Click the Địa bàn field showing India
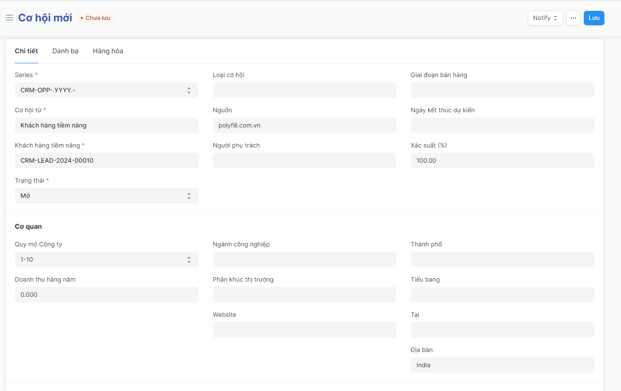The image size is (621, 391). (502, 365)
